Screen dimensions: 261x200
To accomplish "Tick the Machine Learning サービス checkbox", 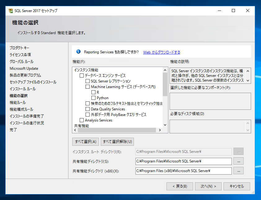I will (87, 87).
